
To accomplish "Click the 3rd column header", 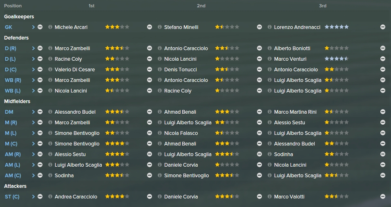I will (323, 6).
